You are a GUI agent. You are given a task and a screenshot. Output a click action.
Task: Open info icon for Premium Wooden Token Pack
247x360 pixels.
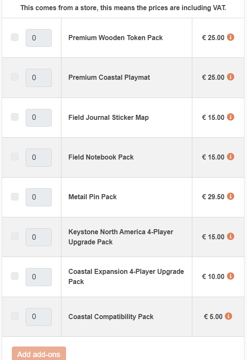pyautogui.click(x=231, y=37)
